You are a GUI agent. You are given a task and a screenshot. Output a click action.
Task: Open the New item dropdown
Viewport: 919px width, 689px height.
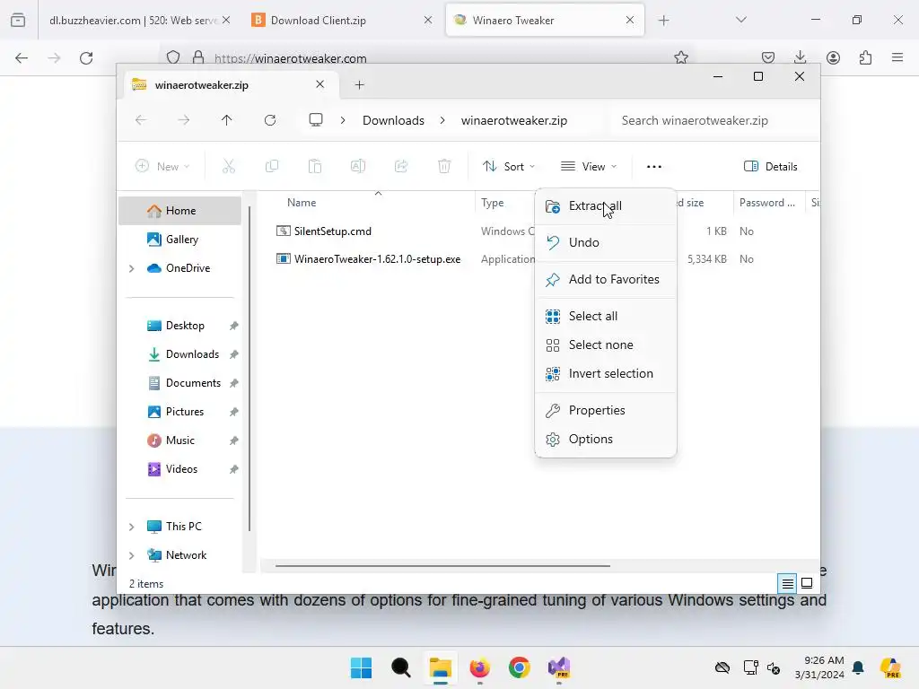(x=162, y=167)
